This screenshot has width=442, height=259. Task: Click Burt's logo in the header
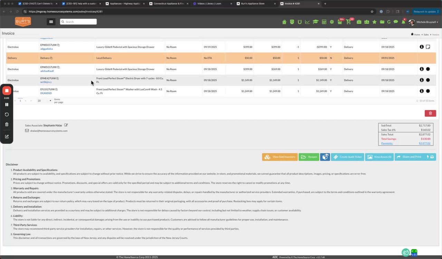23,22
